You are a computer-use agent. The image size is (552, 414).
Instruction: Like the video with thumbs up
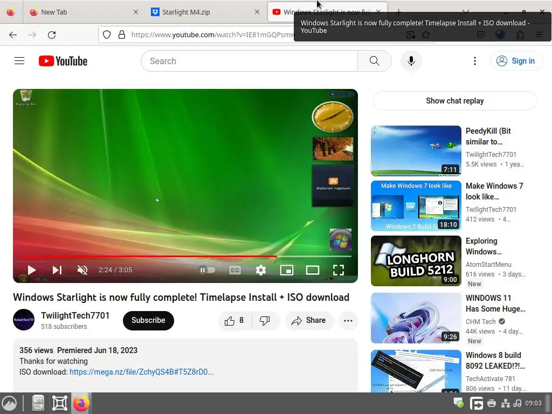(x=235, y=320)
